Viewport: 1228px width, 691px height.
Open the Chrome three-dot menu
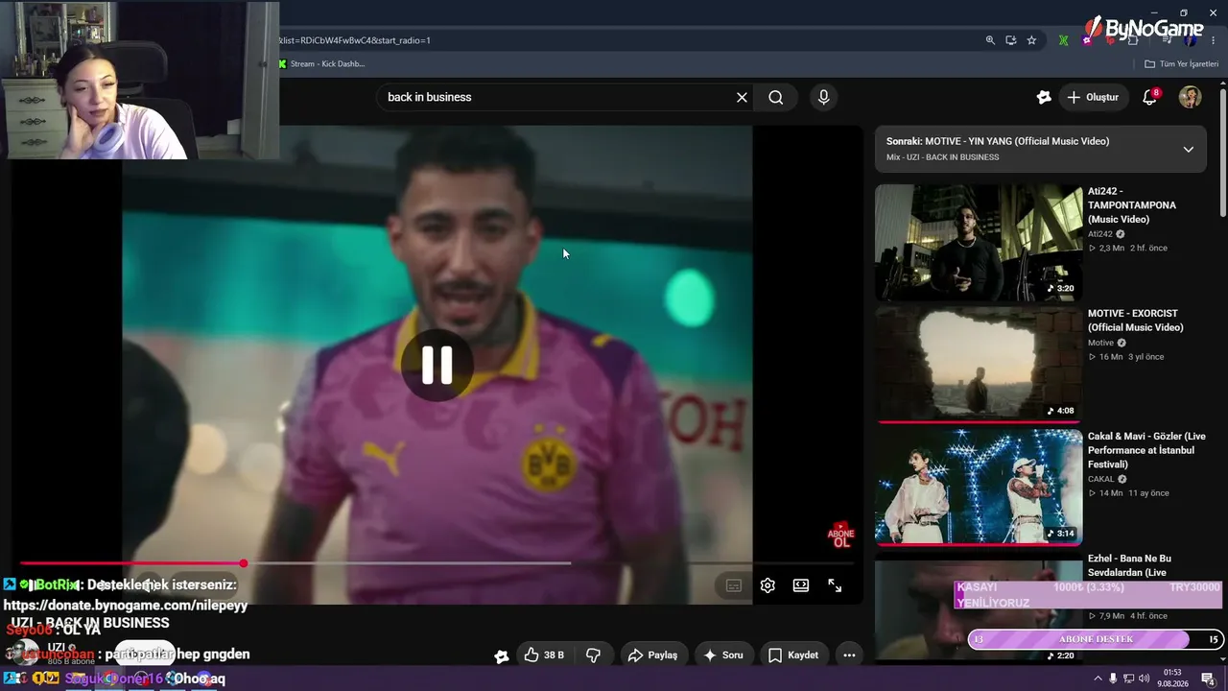click(x=1213, y=40)
